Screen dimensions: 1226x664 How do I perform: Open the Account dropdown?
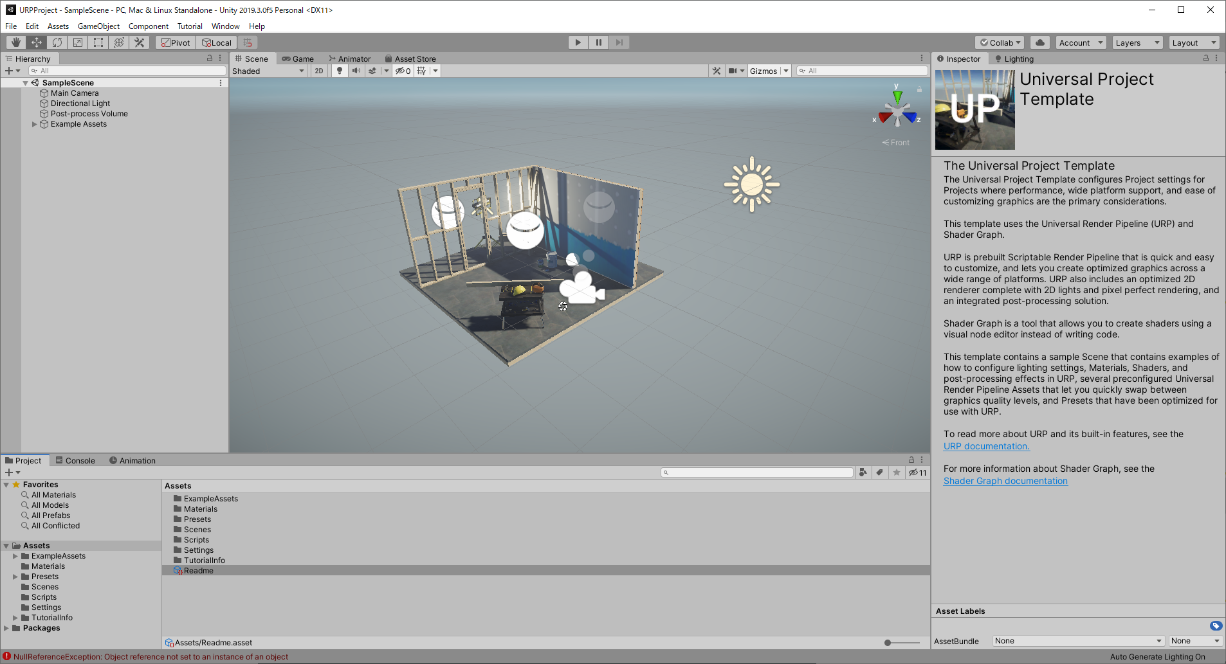pos(1081,42)
